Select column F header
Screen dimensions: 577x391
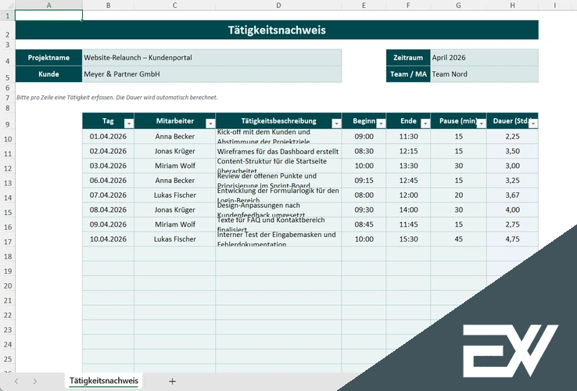tap(408, 5)
